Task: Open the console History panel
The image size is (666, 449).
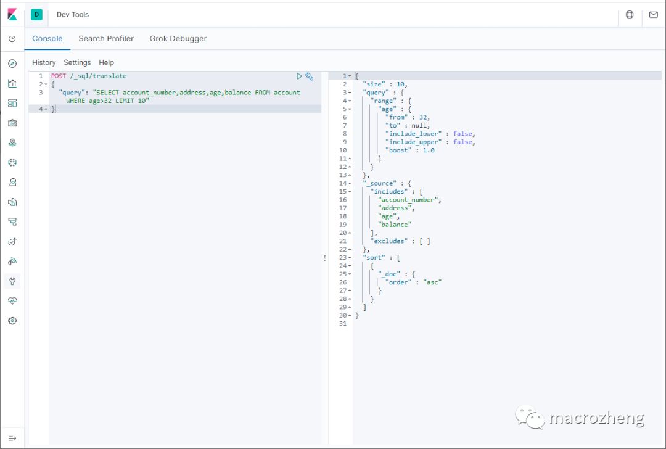Action: (44, 63)
